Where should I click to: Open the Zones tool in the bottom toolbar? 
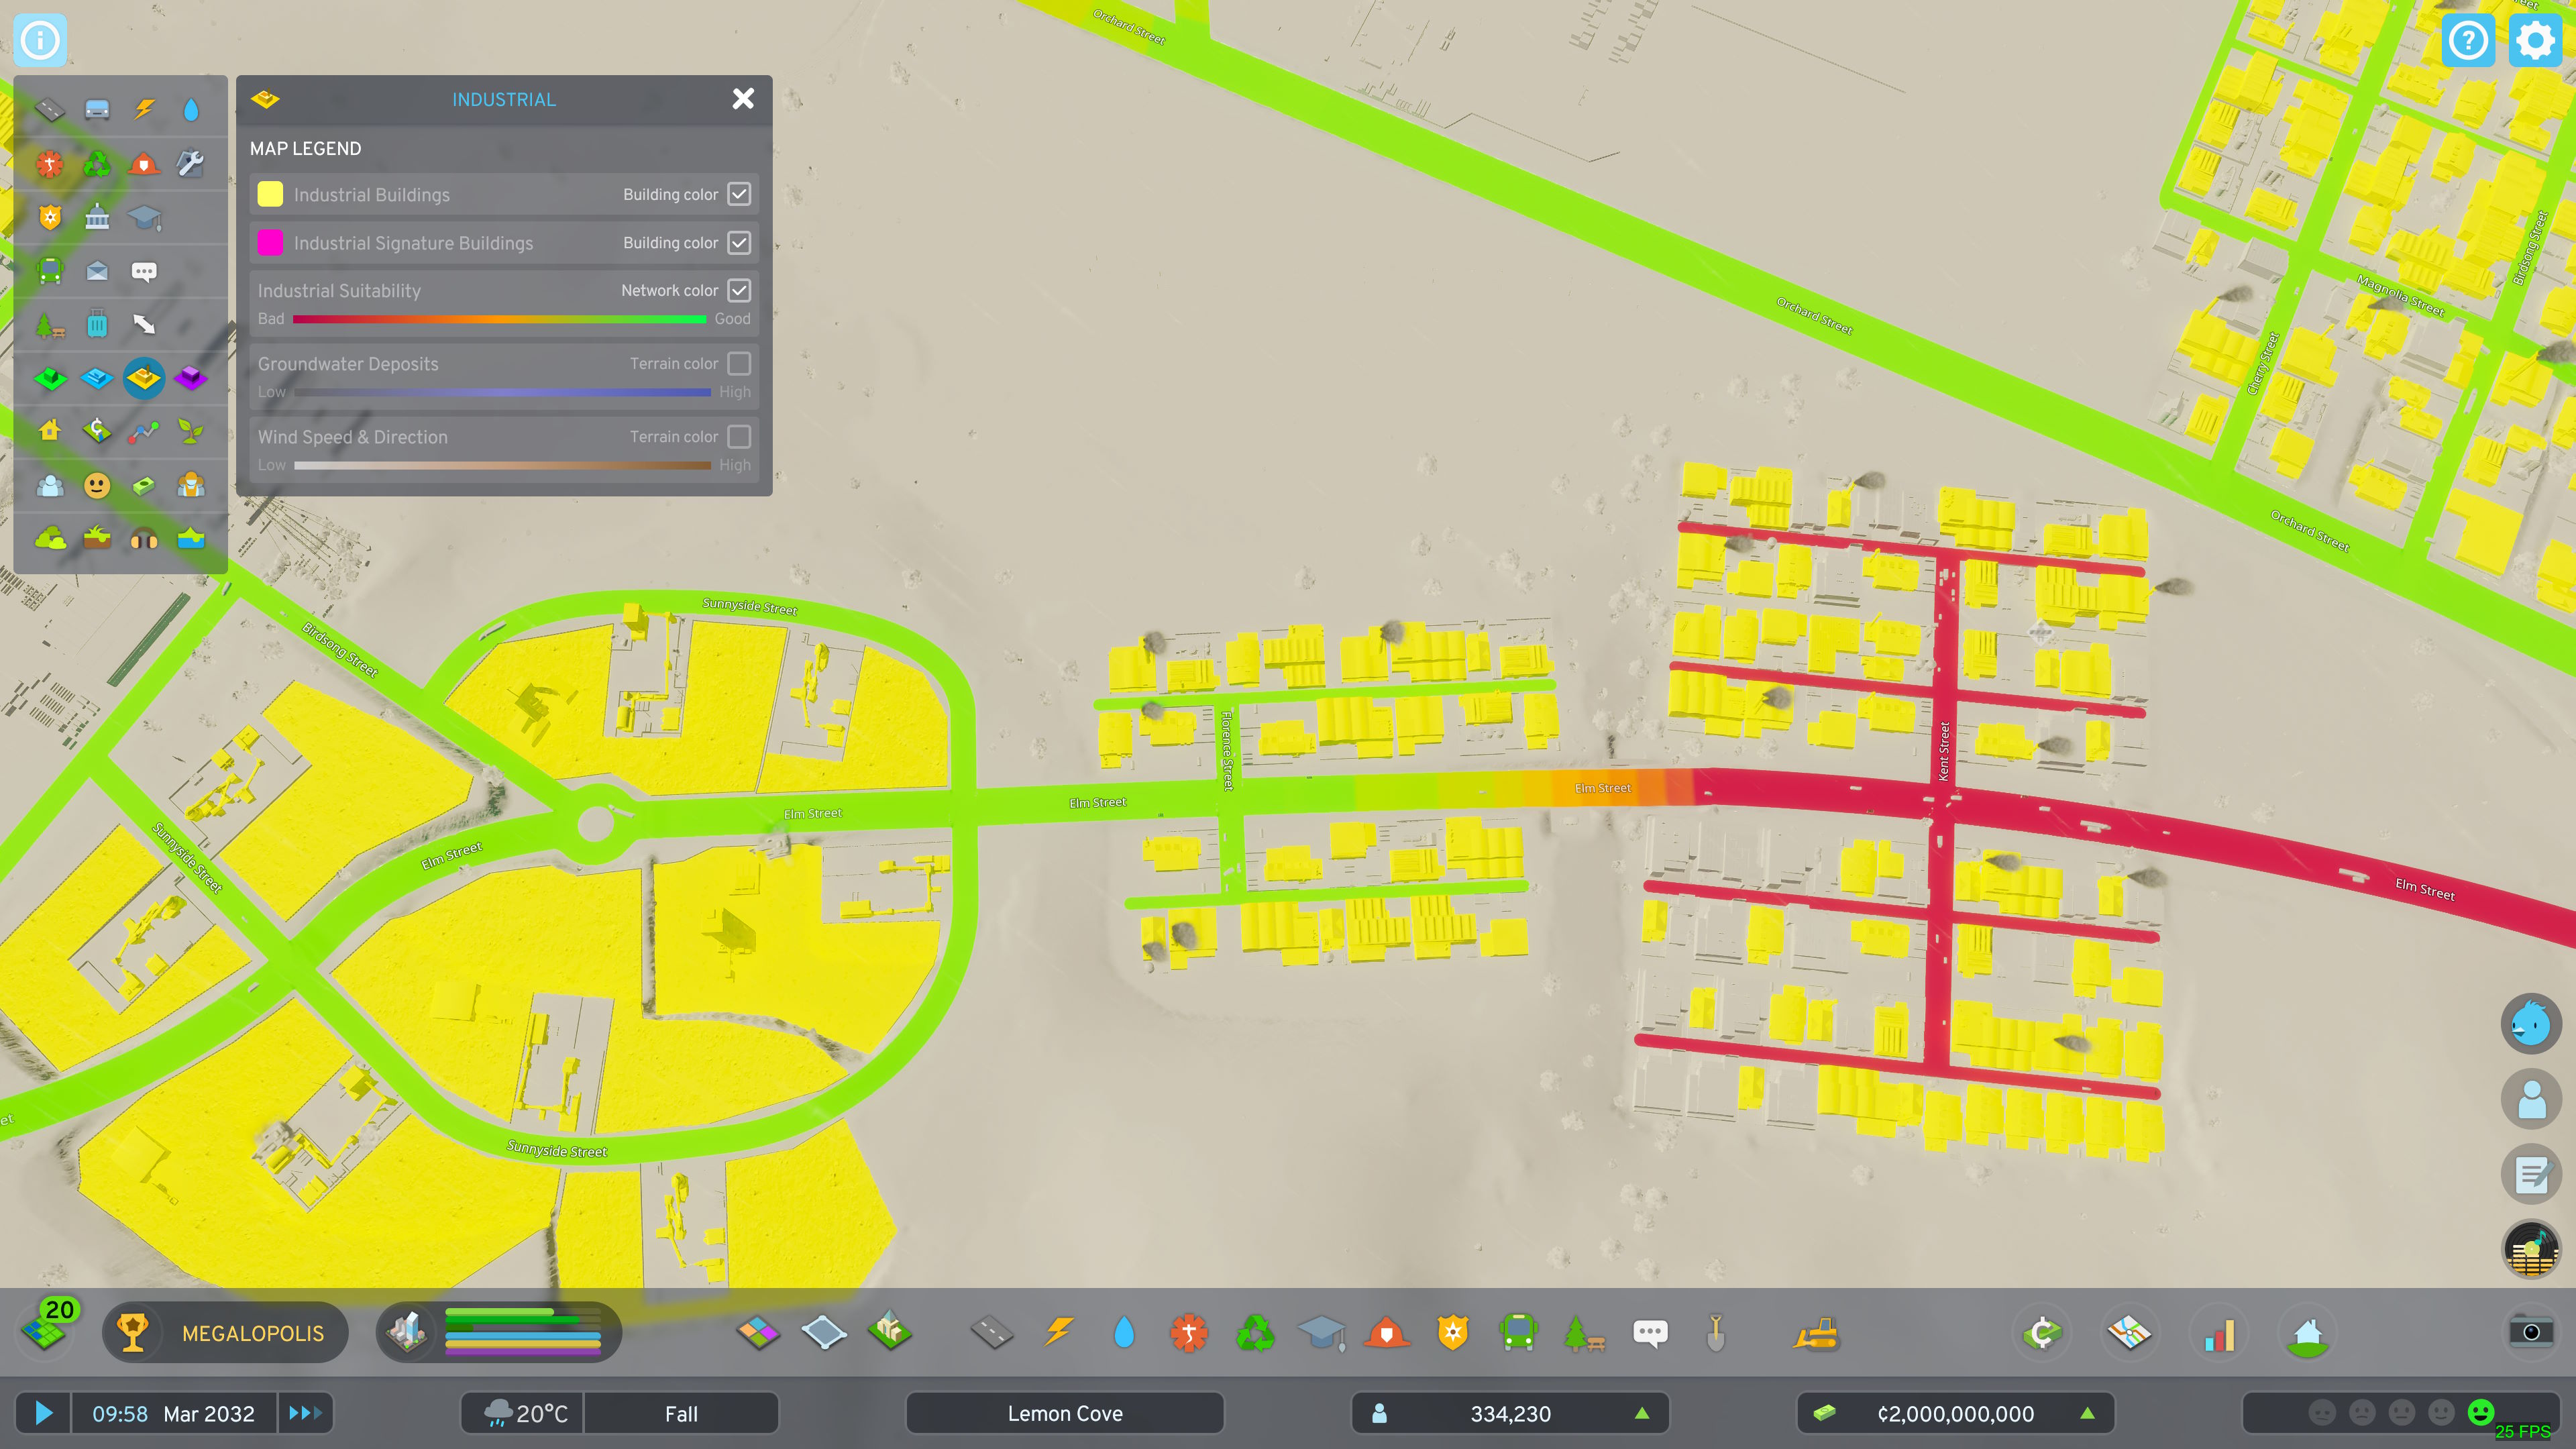(757, 1333)
